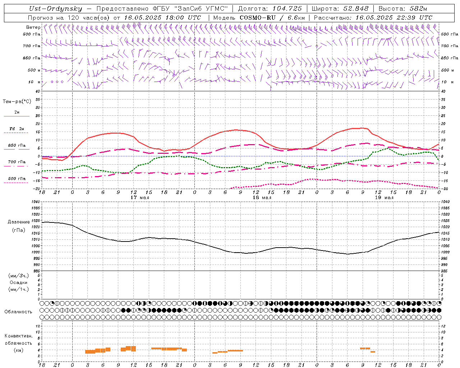Click the 17 мая date label
The width and height of the screenshot is (460, 368).
coord(140,198)
